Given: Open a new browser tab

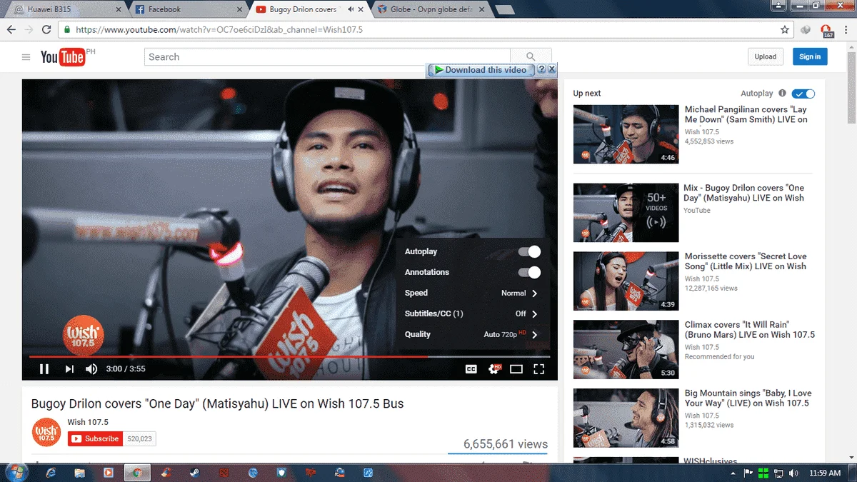Looking at the screenshot, I should click(x=504, y=9).
